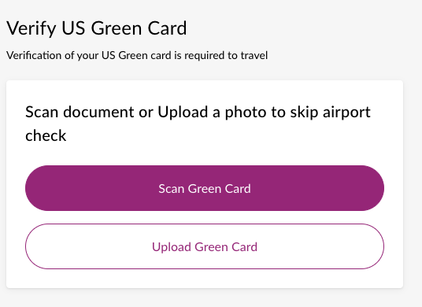This screenshot has height=307, width=422.
Task: Click the verification required to travel subtitle
Action: coord(137,56)
